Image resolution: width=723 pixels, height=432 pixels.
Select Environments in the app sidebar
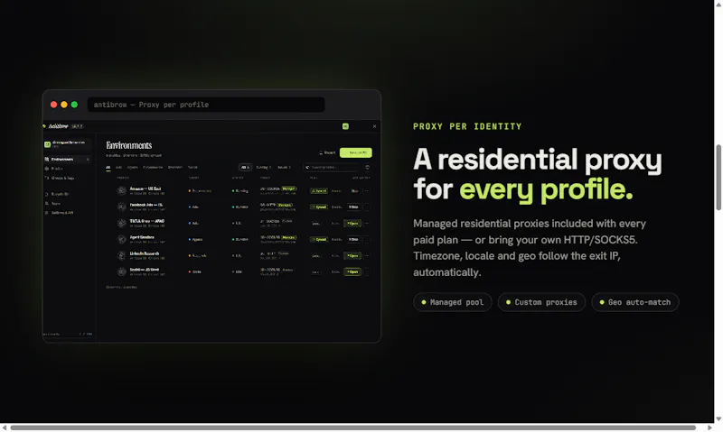point(67,160)
